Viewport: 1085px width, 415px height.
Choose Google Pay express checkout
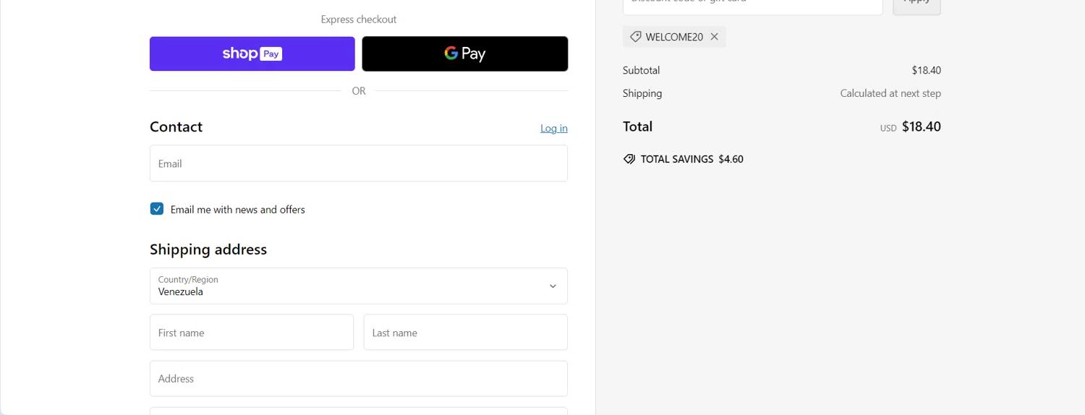(x=464, y=54)
